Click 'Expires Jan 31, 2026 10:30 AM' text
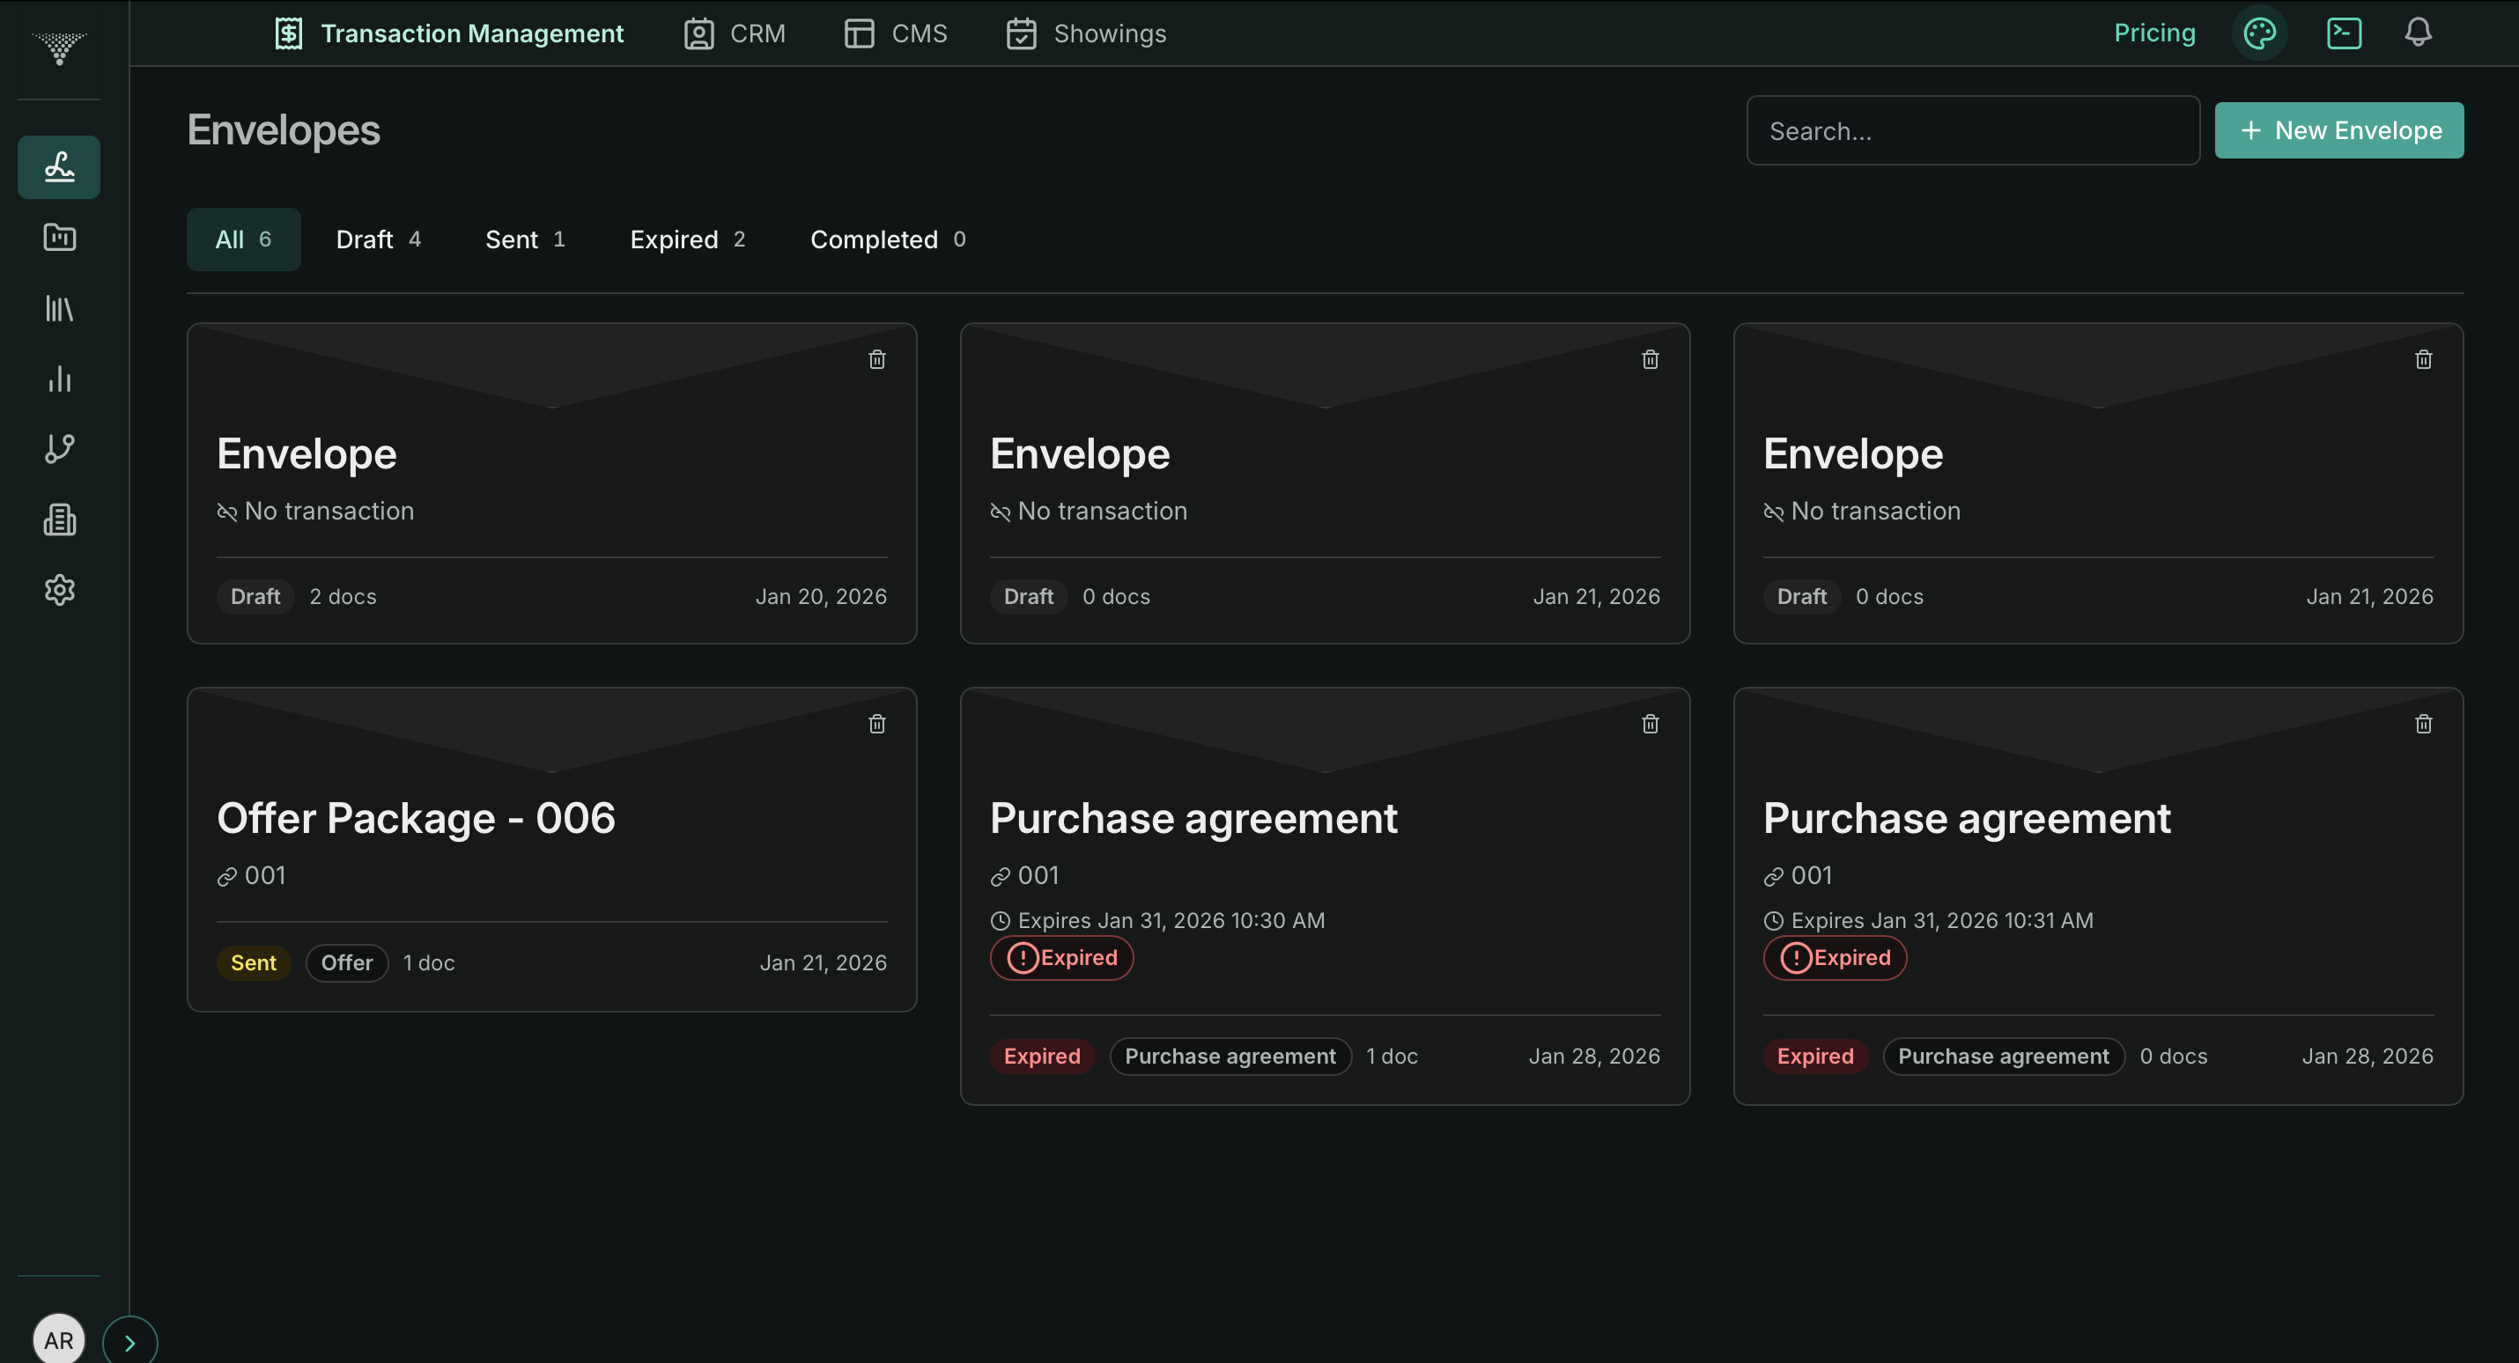This screenshot has height=1363, width=2519. tap(1171, 921)
